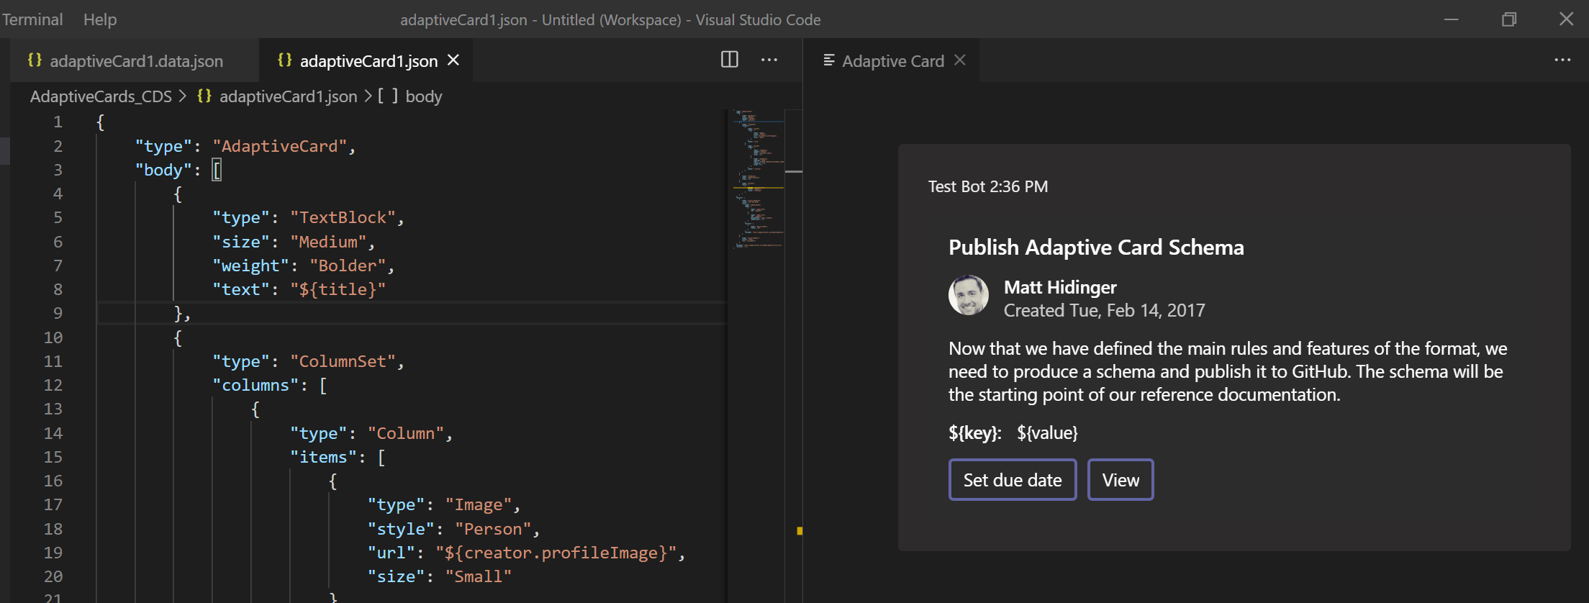This screenshot has width=1589, height=603.
Task: Click the "Person" style value
Action: [x=493, y=529]
